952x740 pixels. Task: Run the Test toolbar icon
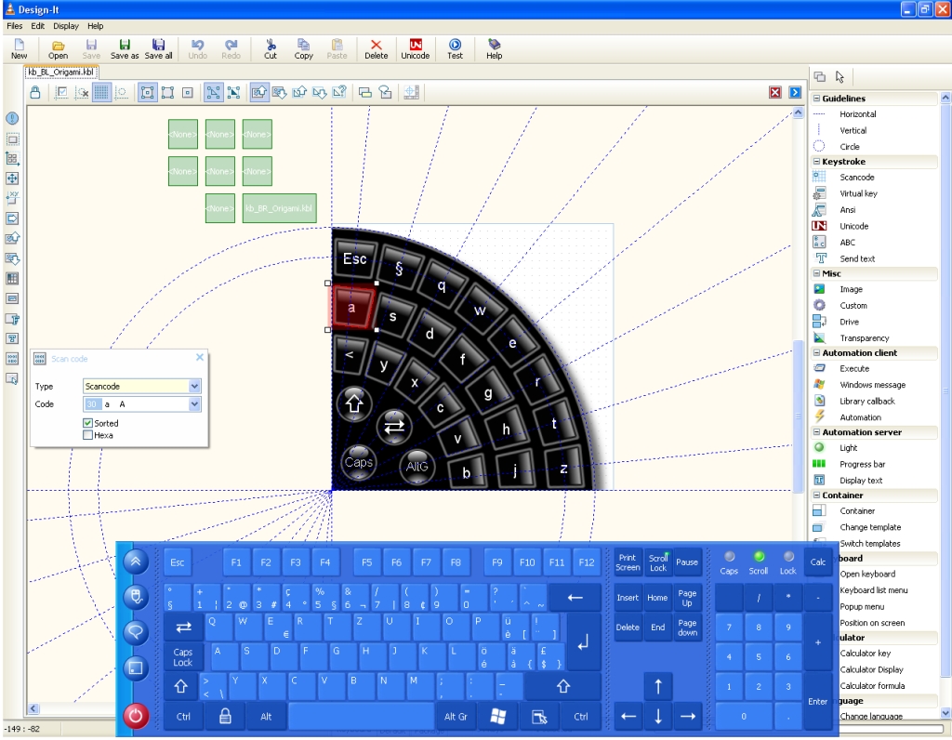point(455,48)
